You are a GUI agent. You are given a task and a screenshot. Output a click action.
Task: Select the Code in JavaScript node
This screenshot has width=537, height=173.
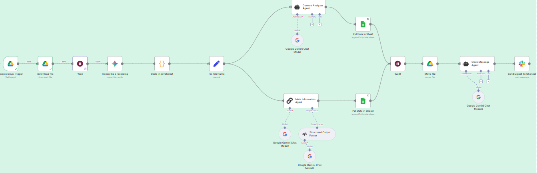[x=162, y=64]
